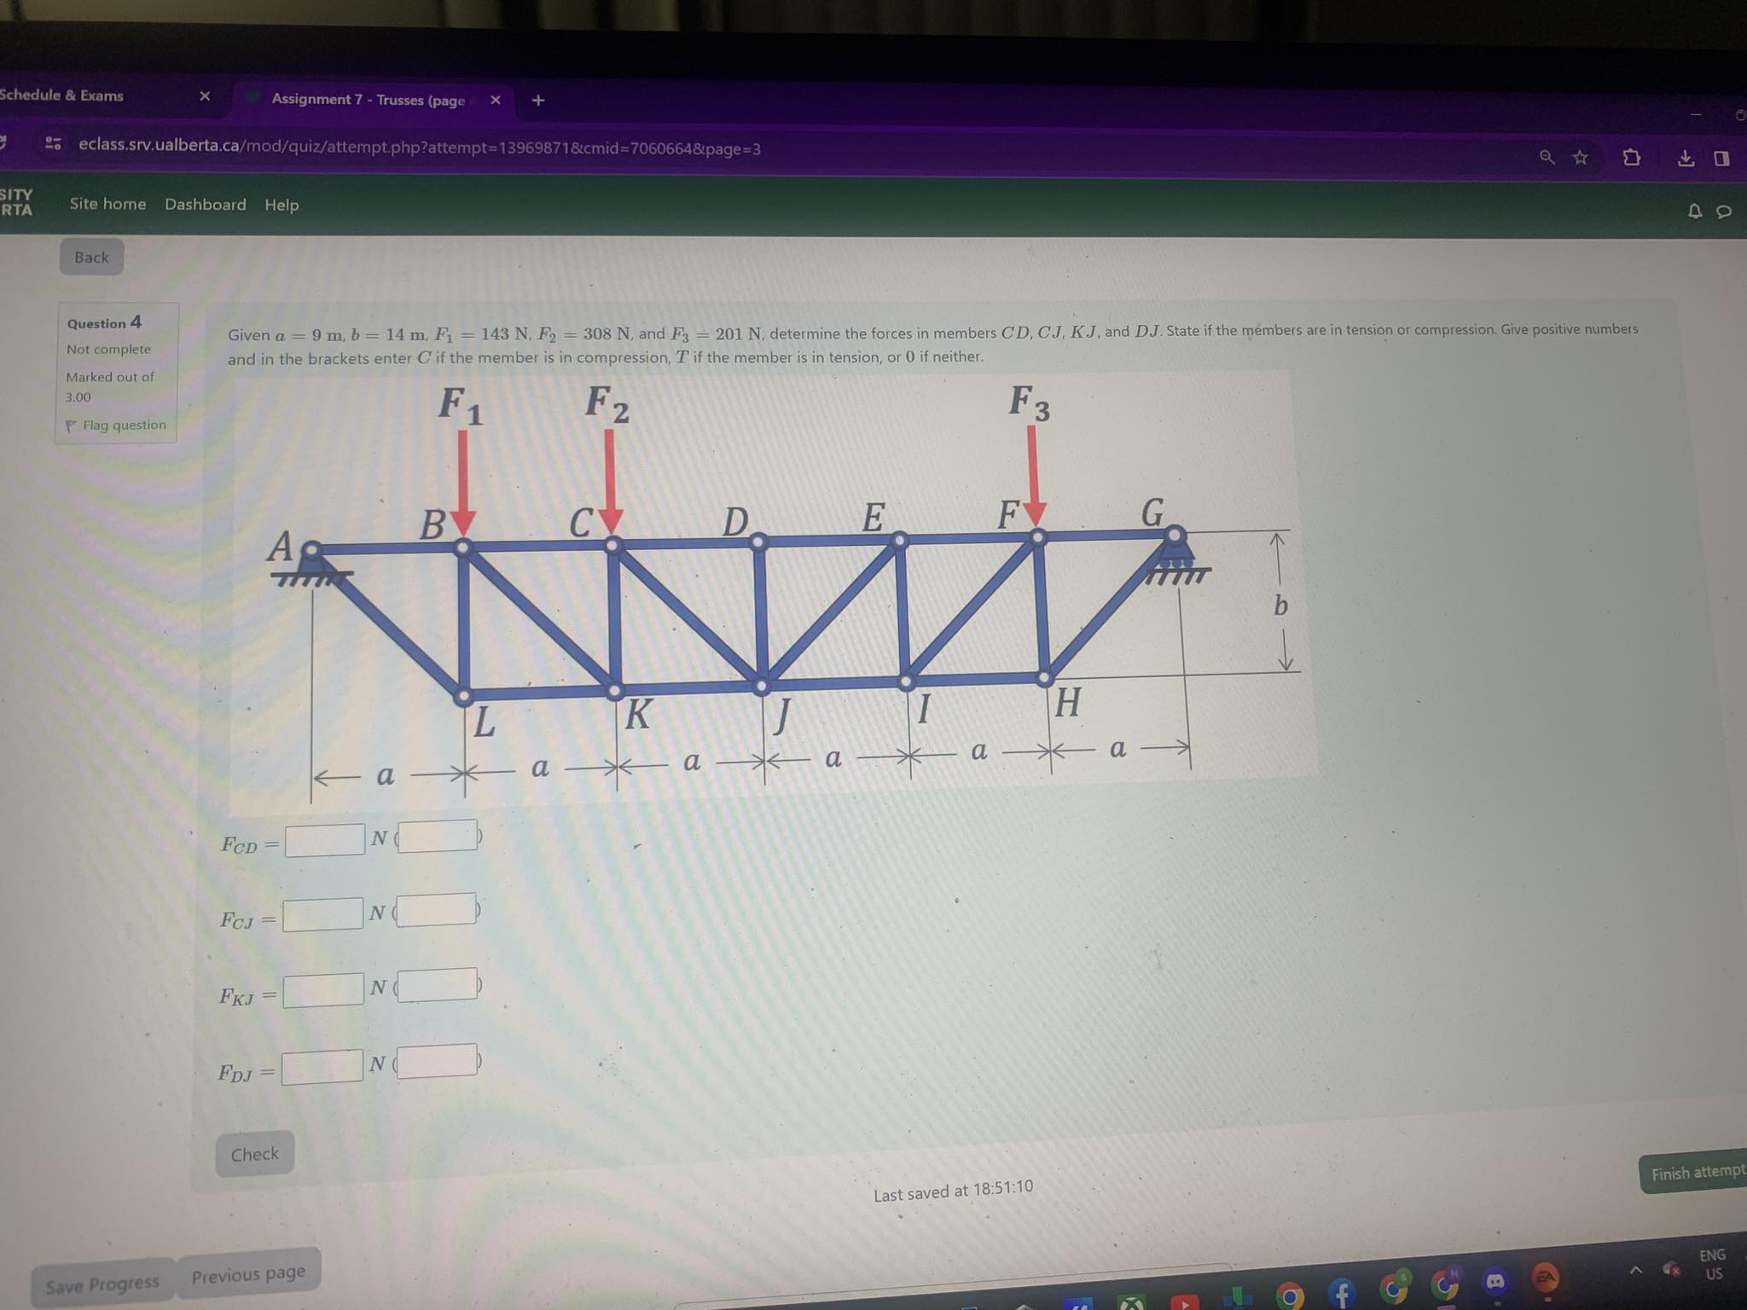Screen dimensions: 1747x1310
Task: Flag question 4 for review
Action: click(x=116, y=425)
